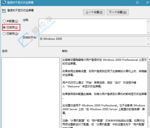Click the policy icon beside 登录时不显示欢迎屏幕 heading

pos(4,11)
